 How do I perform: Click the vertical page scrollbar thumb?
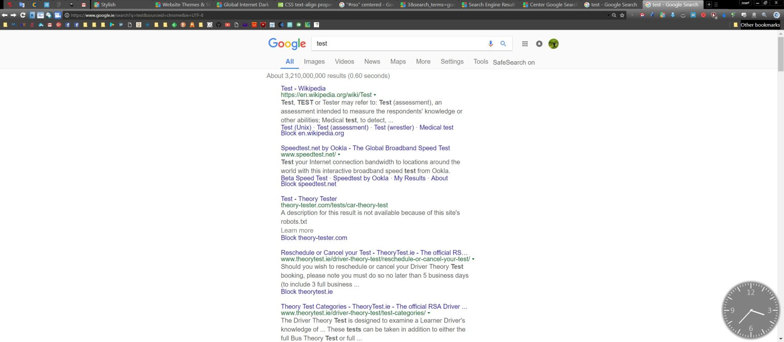pyautogui.click(x=780, y=53)
